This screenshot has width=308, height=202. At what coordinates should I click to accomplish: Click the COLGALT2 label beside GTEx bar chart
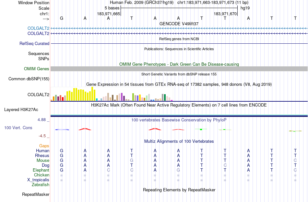click(38, 95)
